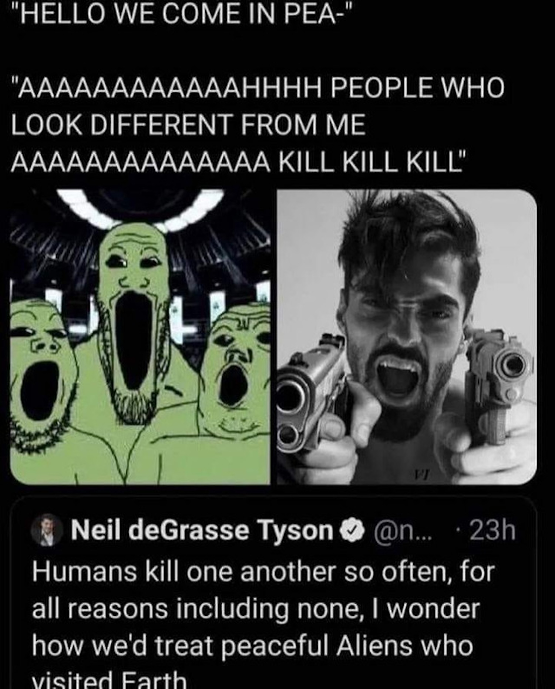Open the green aliens cartoon image
This screenshot has width=555, height=689.
pyautogui.click(x=140, y=337)
